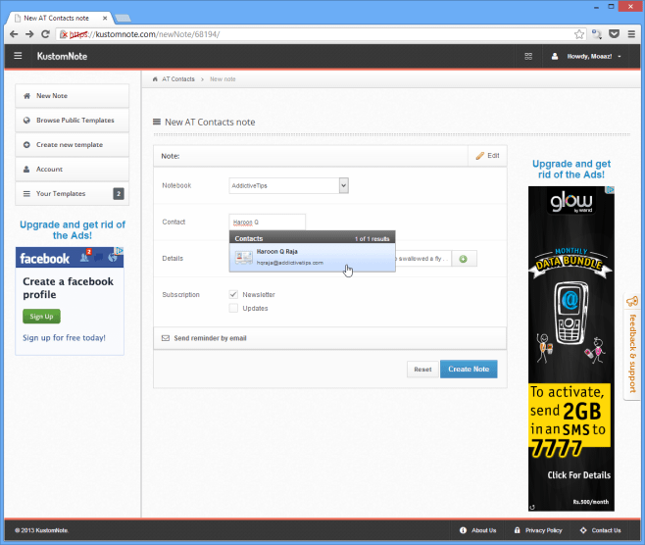Open the hamburger menu beside KustomNote logo
The width and height of the screenshot is (645, 545).
(x=18, y=56)
